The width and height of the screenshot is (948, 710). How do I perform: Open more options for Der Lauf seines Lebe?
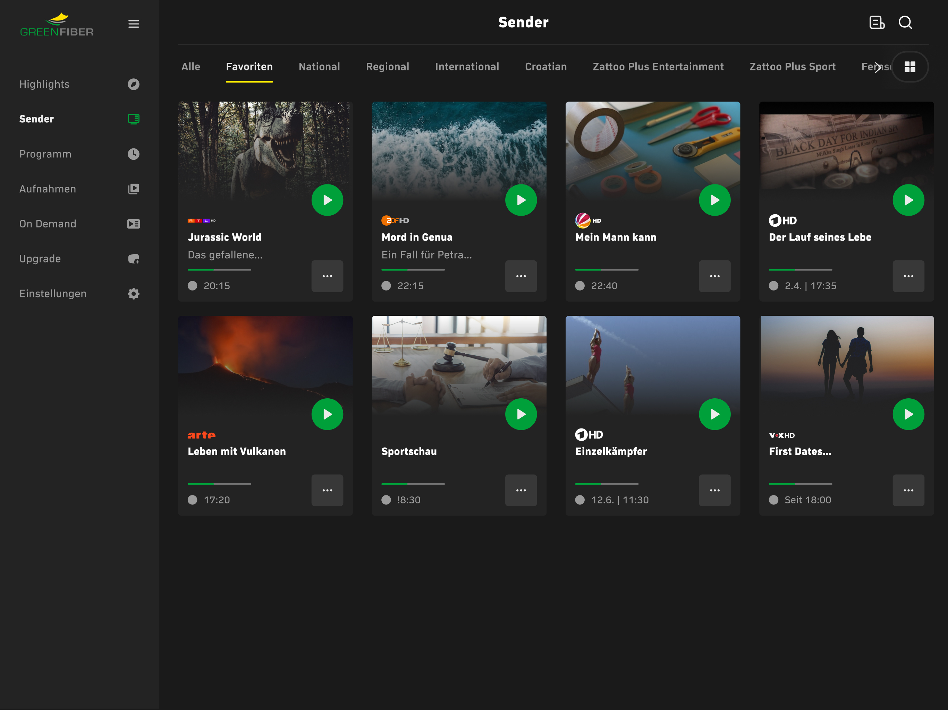(x=908, y=276)
